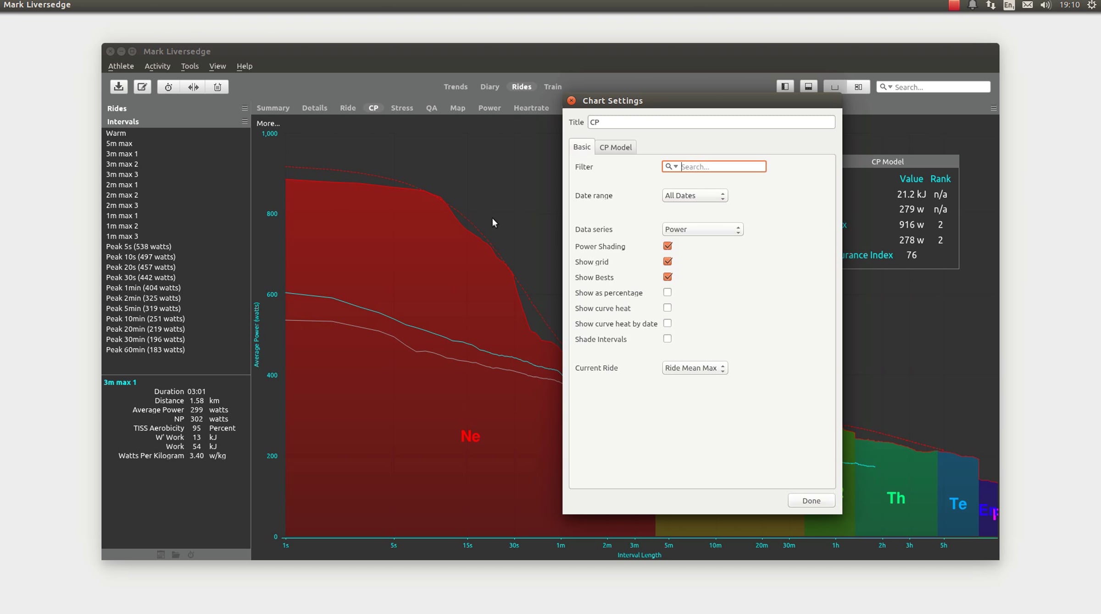Click the filter search magnifier icon

tap(668, 166)
